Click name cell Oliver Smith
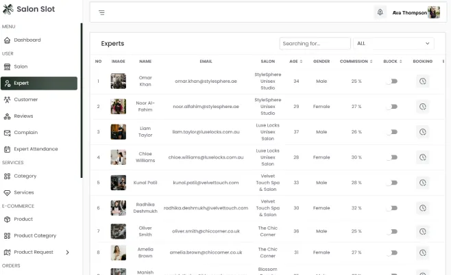 coord(145,231)
